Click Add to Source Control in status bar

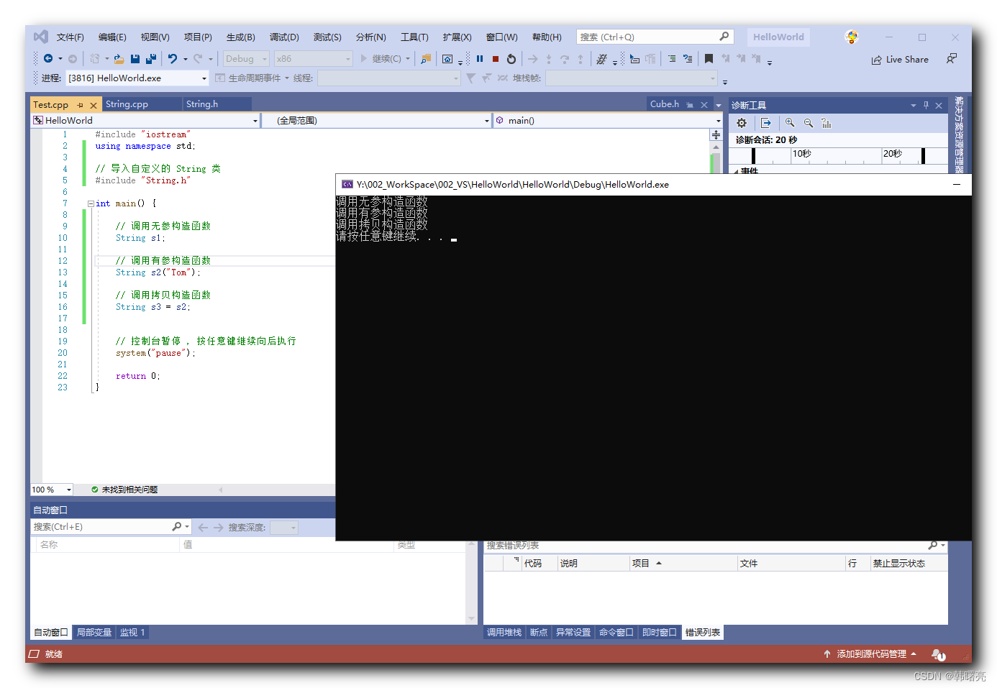[870, 654]
